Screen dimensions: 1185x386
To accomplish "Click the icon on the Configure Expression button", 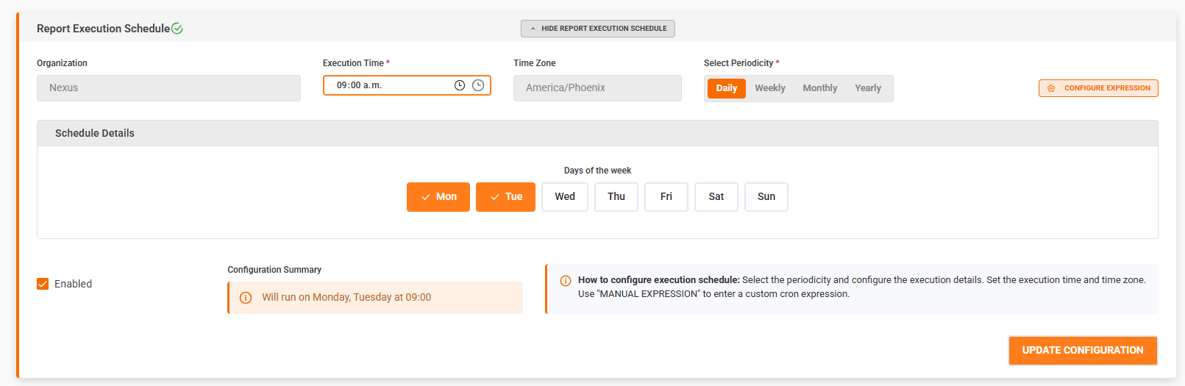I will tap(1051, 88).
